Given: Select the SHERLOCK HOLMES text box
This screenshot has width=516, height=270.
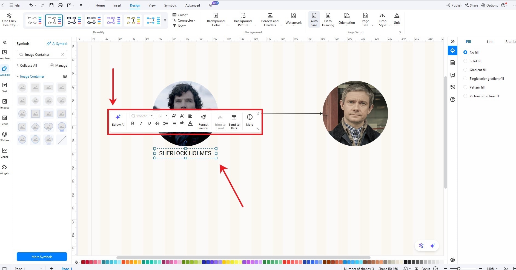Looking at the screenshot, I should 185,153.
